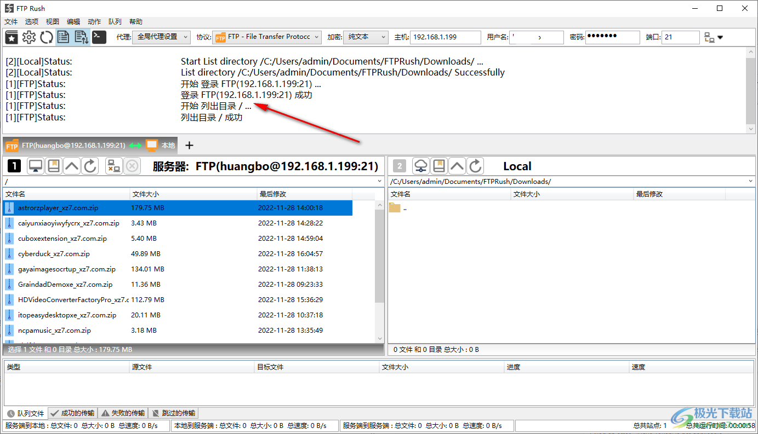Open the 帮助 menu
Image resolution: width=758 pixels, height=434 pixels.
[136, 22]
